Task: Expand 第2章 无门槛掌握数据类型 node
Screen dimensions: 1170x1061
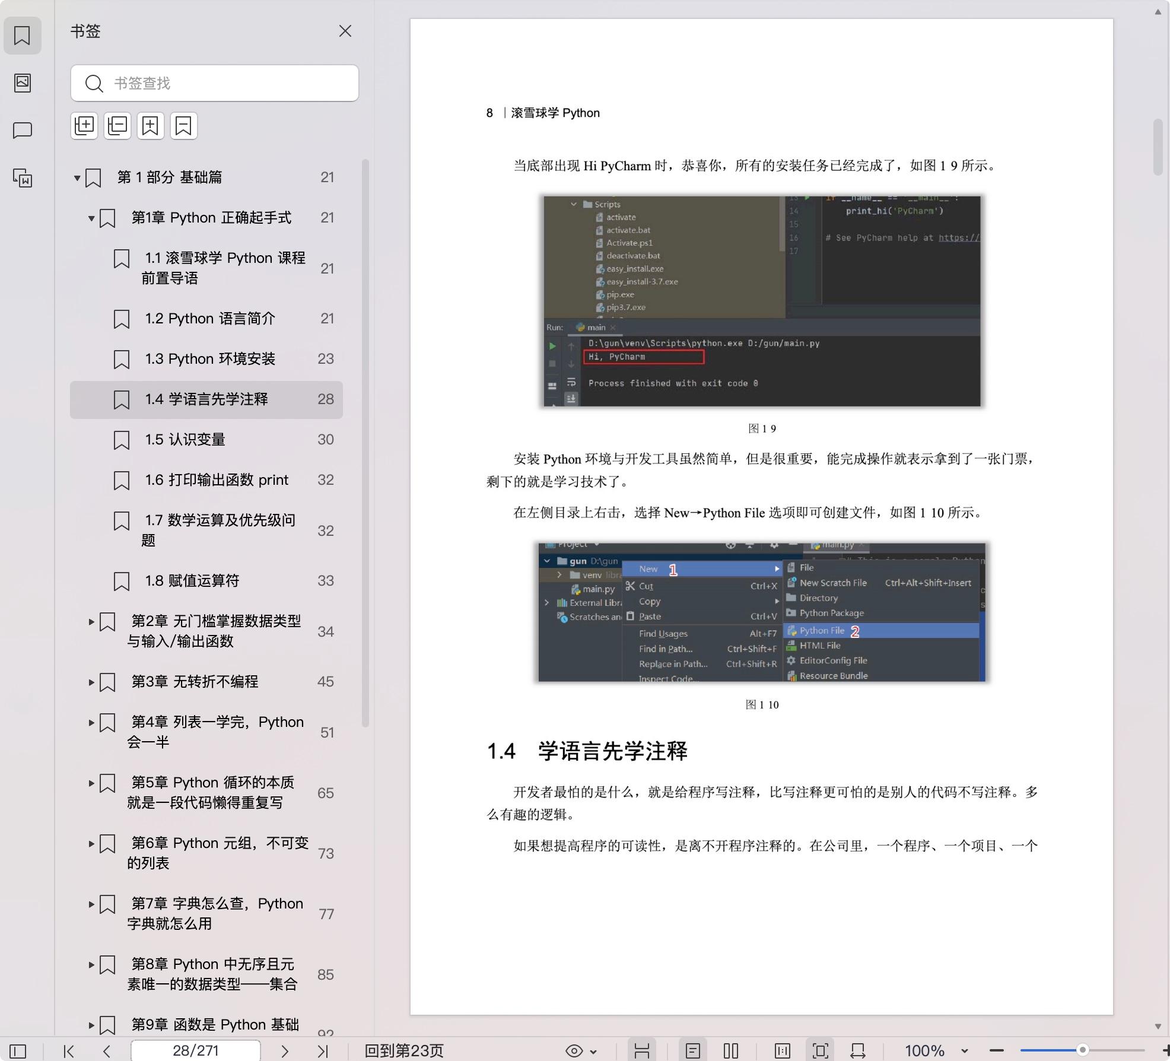Action: pos(91,622)
